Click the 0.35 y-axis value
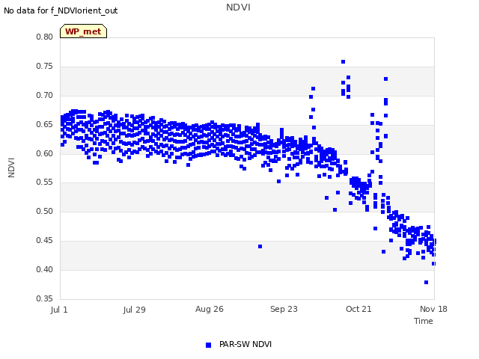The image size is (479, 359). (x=45, y=298)
